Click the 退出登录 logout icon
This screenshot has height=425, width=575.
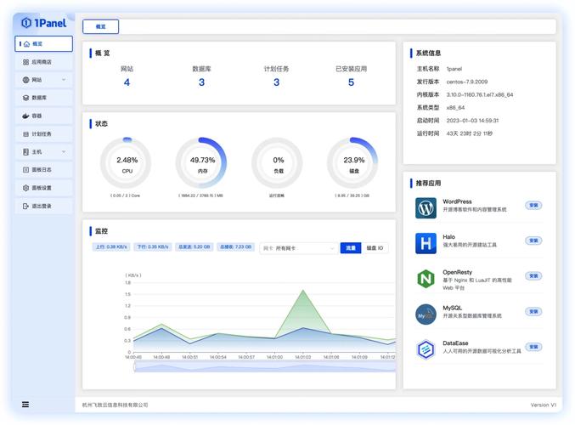[x=25, y=206]
